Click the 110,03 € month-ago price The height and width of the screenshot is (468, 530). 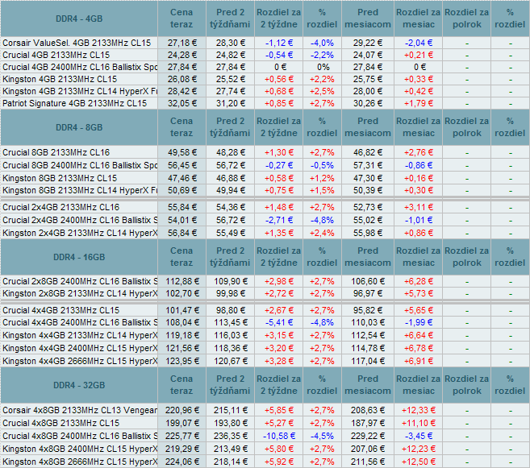368,322
